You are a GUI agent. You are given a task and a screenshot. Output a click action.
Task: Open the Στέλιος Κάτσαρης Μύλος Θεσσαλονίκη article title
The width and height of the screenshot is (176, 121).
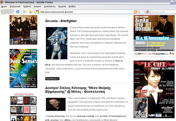click(78, 90)
